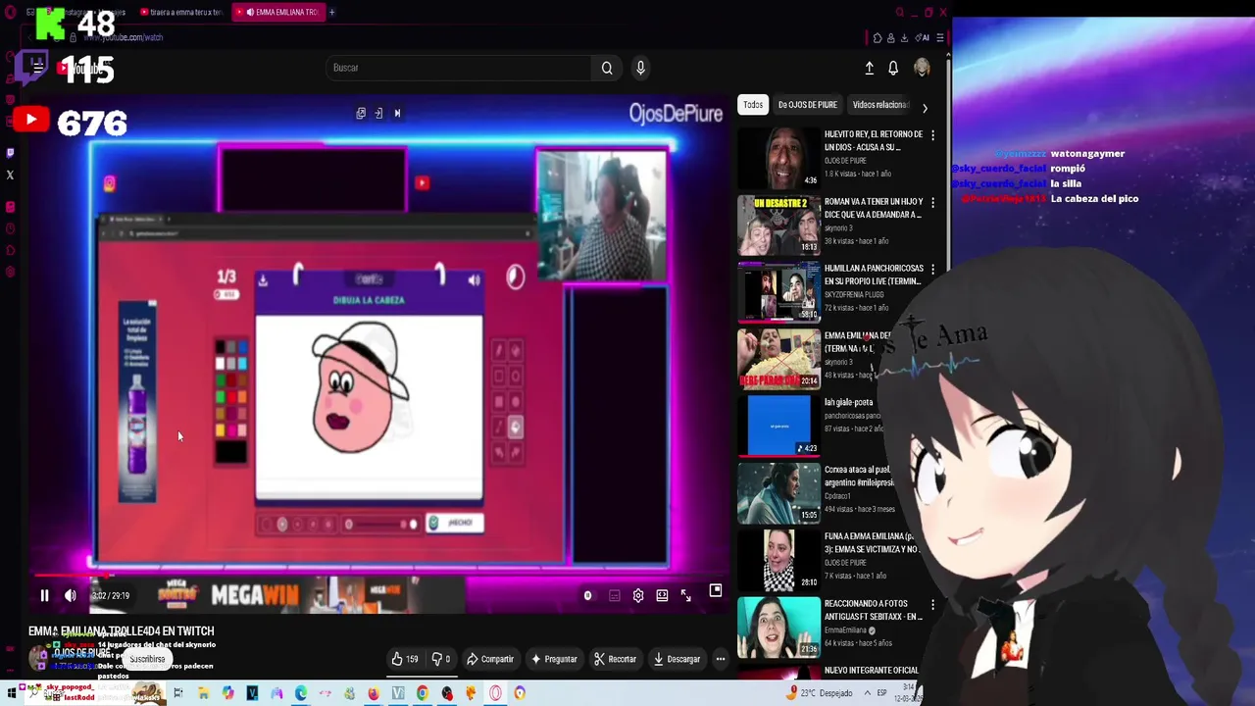
Task: Enter fullscreen on the video player
Action: click(686, 595)
